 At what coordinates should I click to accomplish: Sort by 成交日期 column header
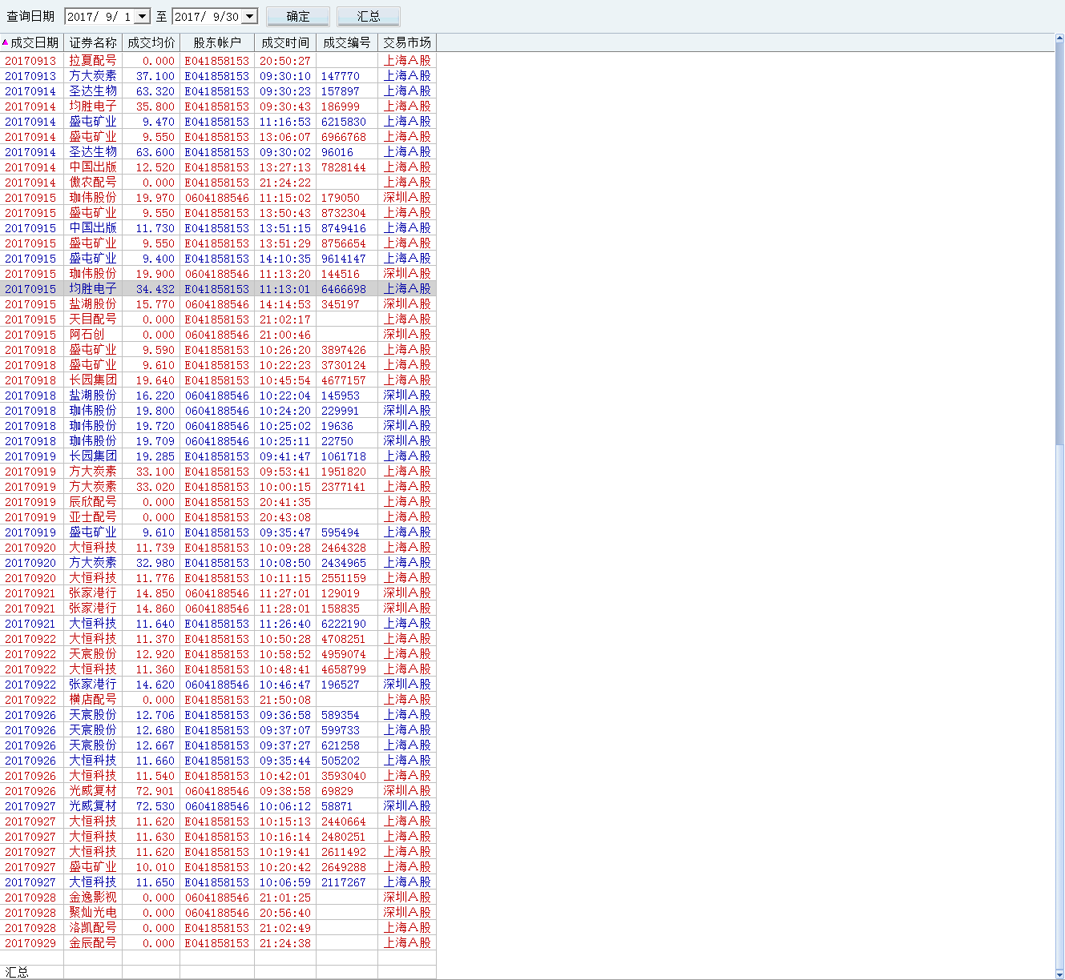pos(31,42)
